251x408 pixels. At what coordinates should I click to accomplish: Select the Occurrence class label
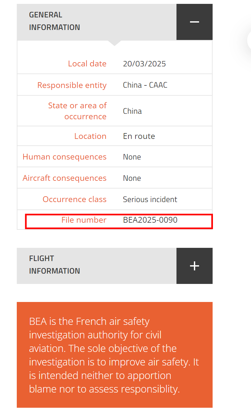pos(75,199)
